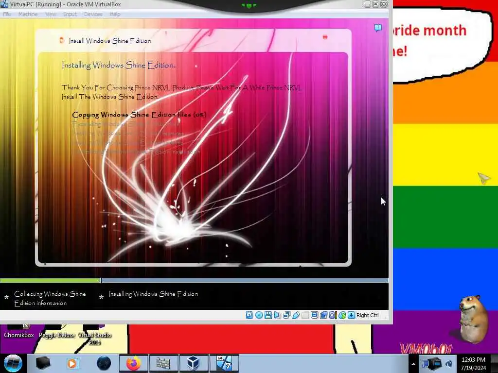Click the optical disk indicator icon
This screenshot has height=373, width=498.
(259, 315)
